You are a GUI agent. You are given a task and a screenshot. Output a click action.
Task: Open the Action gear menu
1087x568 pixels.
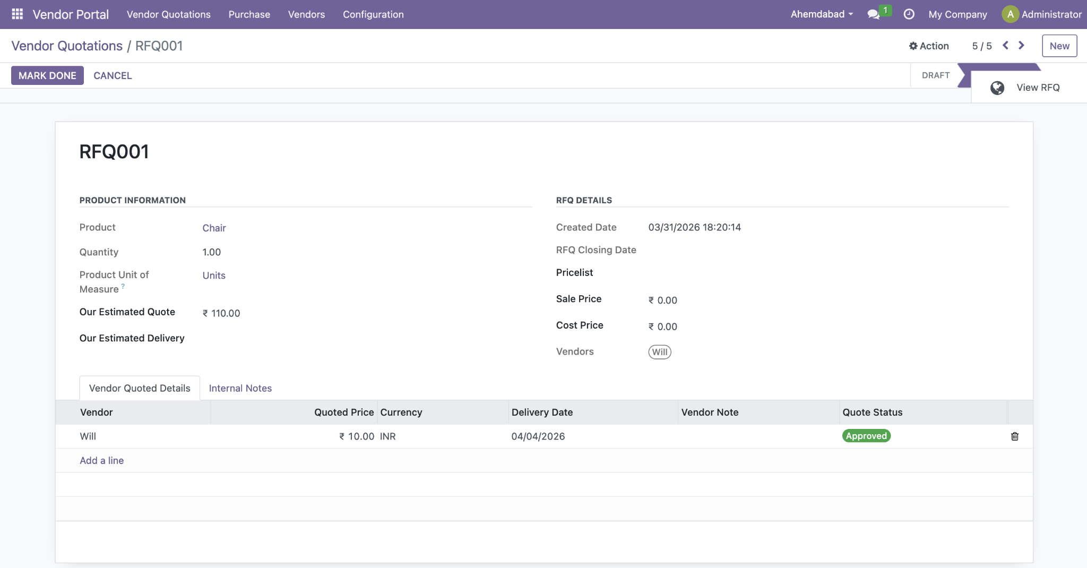click(x=929, y=46)
